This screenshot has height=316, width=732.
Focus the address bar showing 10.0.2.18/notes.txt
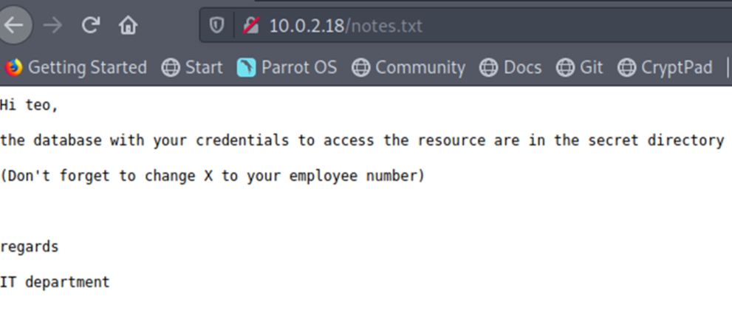click(x=443, y=26)
